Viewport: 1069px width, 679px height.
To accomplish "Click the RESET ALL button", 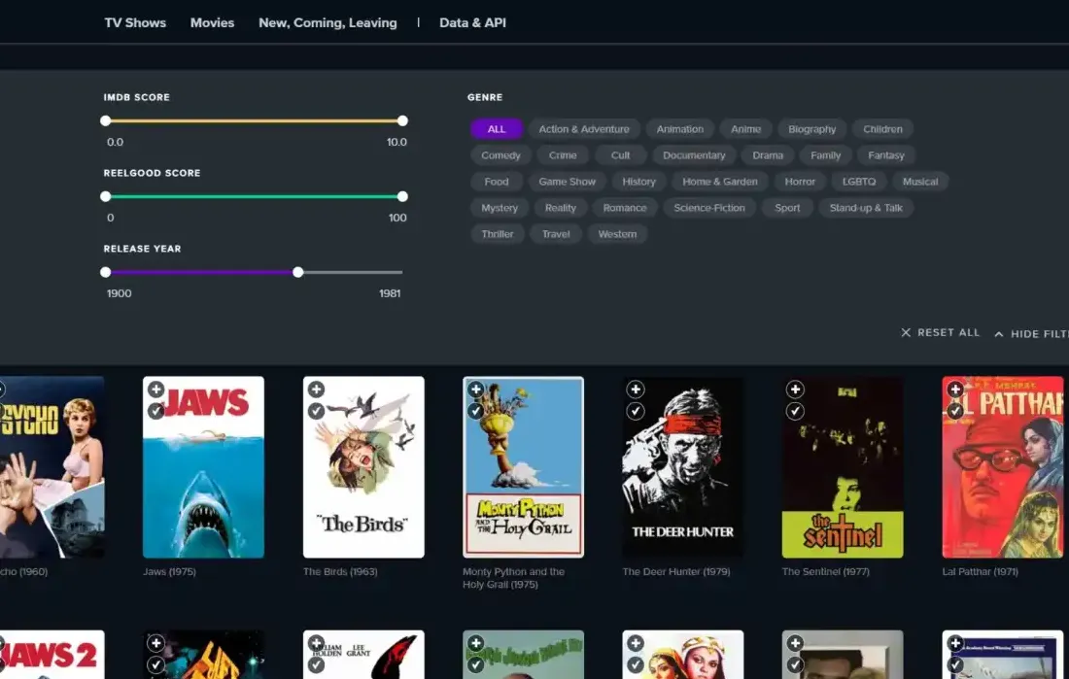I will pyautogui.click(x=948, y=332).
